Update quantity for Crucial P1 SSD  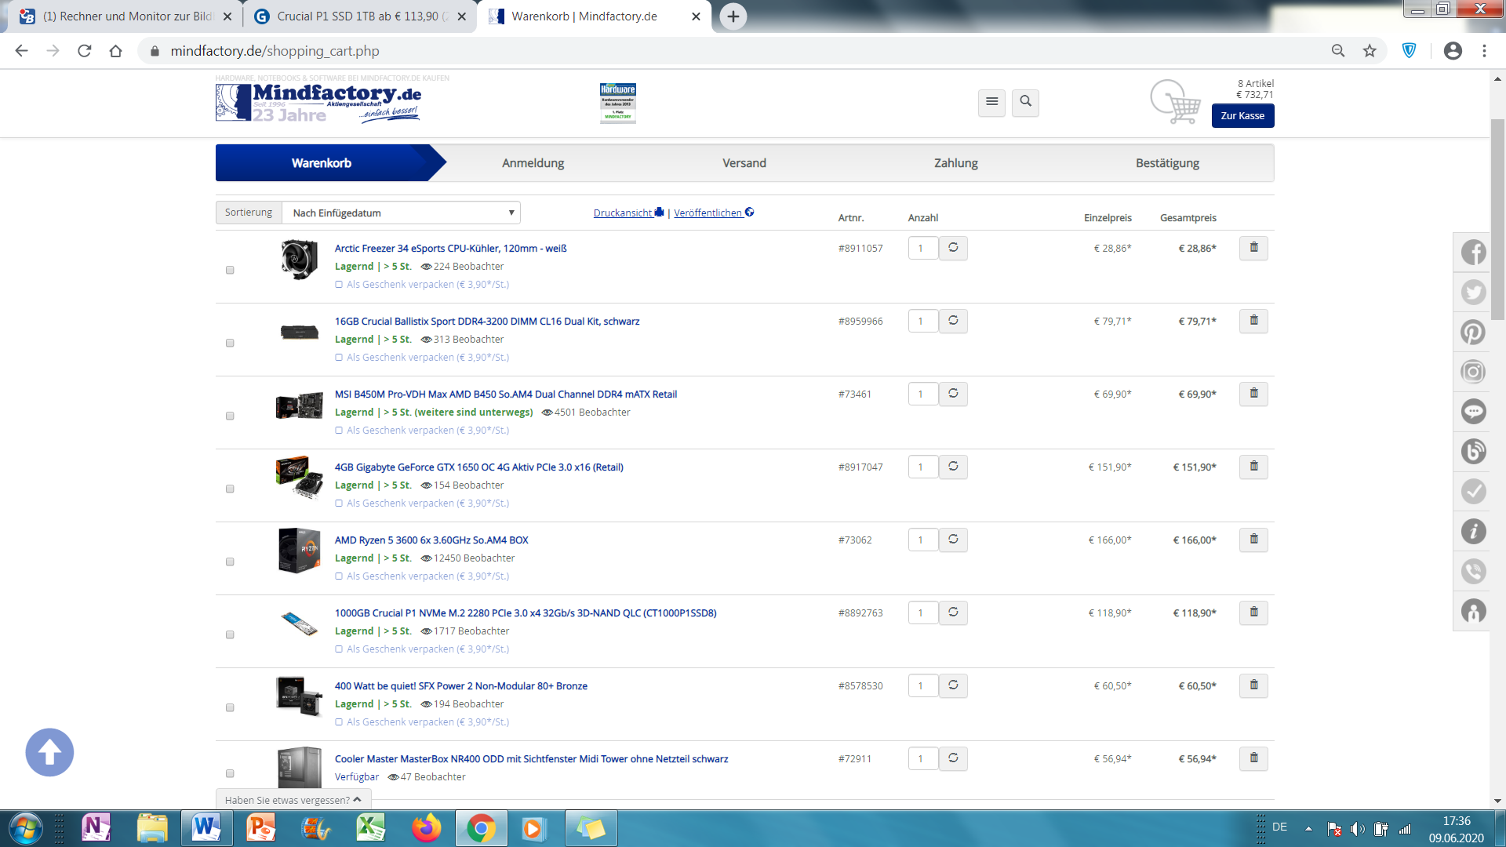pyautogui.click(x=953, y=613)
